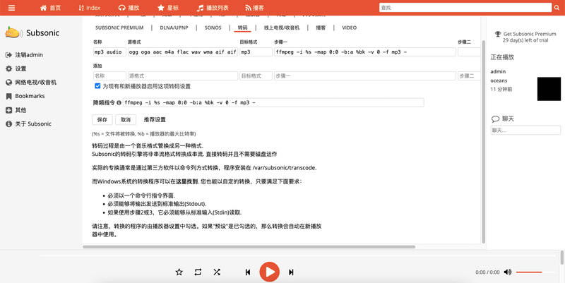Select the 转码 transcoding tab
Screen dimensions: 565x283
coord(242,28)
